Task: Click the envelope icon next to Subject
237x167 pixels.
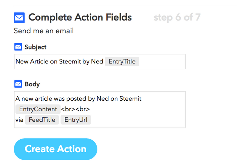Action: 18,47
